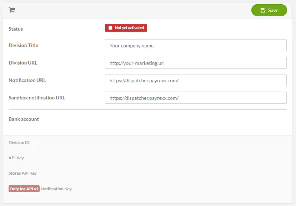Image resolution: width=296 pixels, height=206 pixels.
Task: Click the 'Only for API v1' badge
Action: point(24,189)
